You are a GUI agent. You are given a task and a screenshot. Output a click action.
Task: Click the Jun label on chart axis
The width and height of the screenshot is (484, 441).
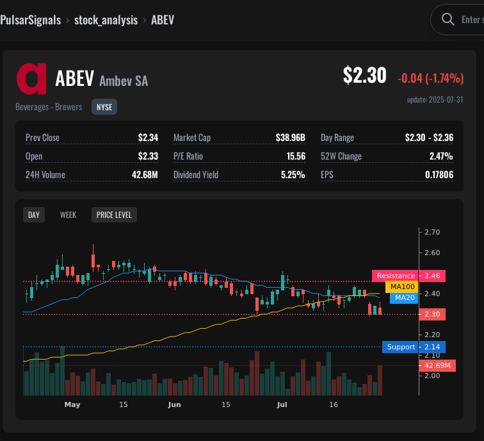(174, 404)
